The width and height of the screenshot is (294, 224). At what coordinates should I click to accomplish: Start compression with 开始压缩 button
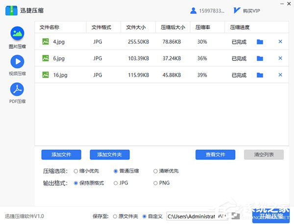click(271, 216)
